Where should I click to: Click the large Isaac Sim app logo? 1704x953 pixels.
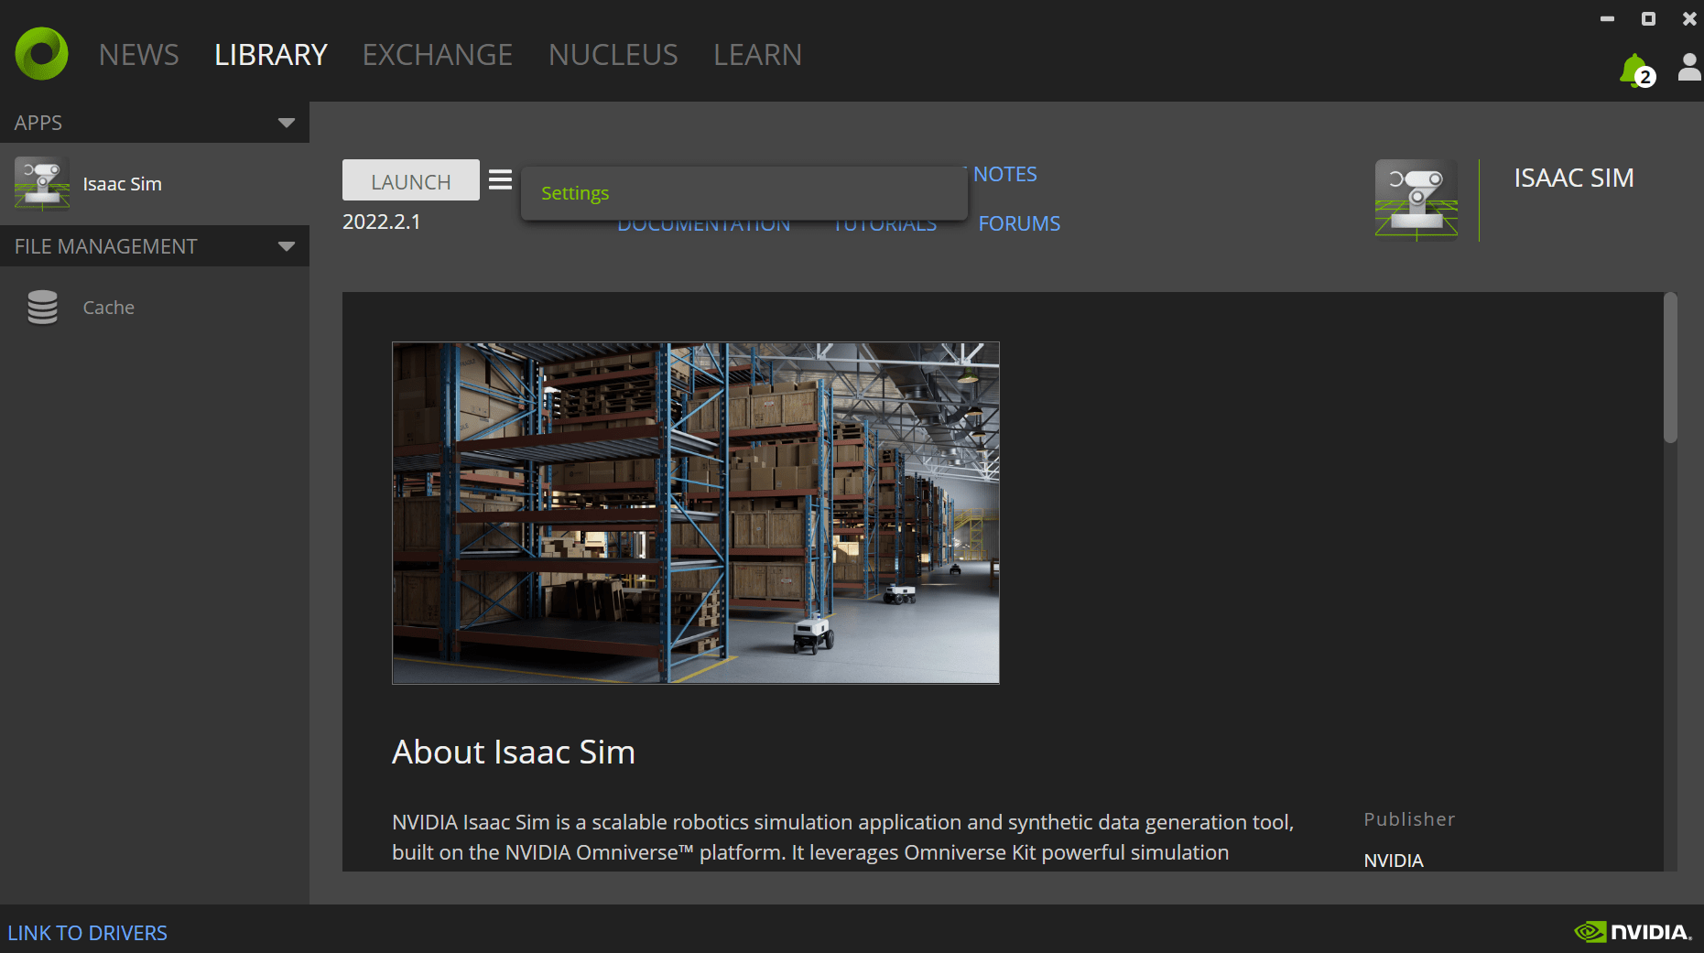coord(1416,200)
